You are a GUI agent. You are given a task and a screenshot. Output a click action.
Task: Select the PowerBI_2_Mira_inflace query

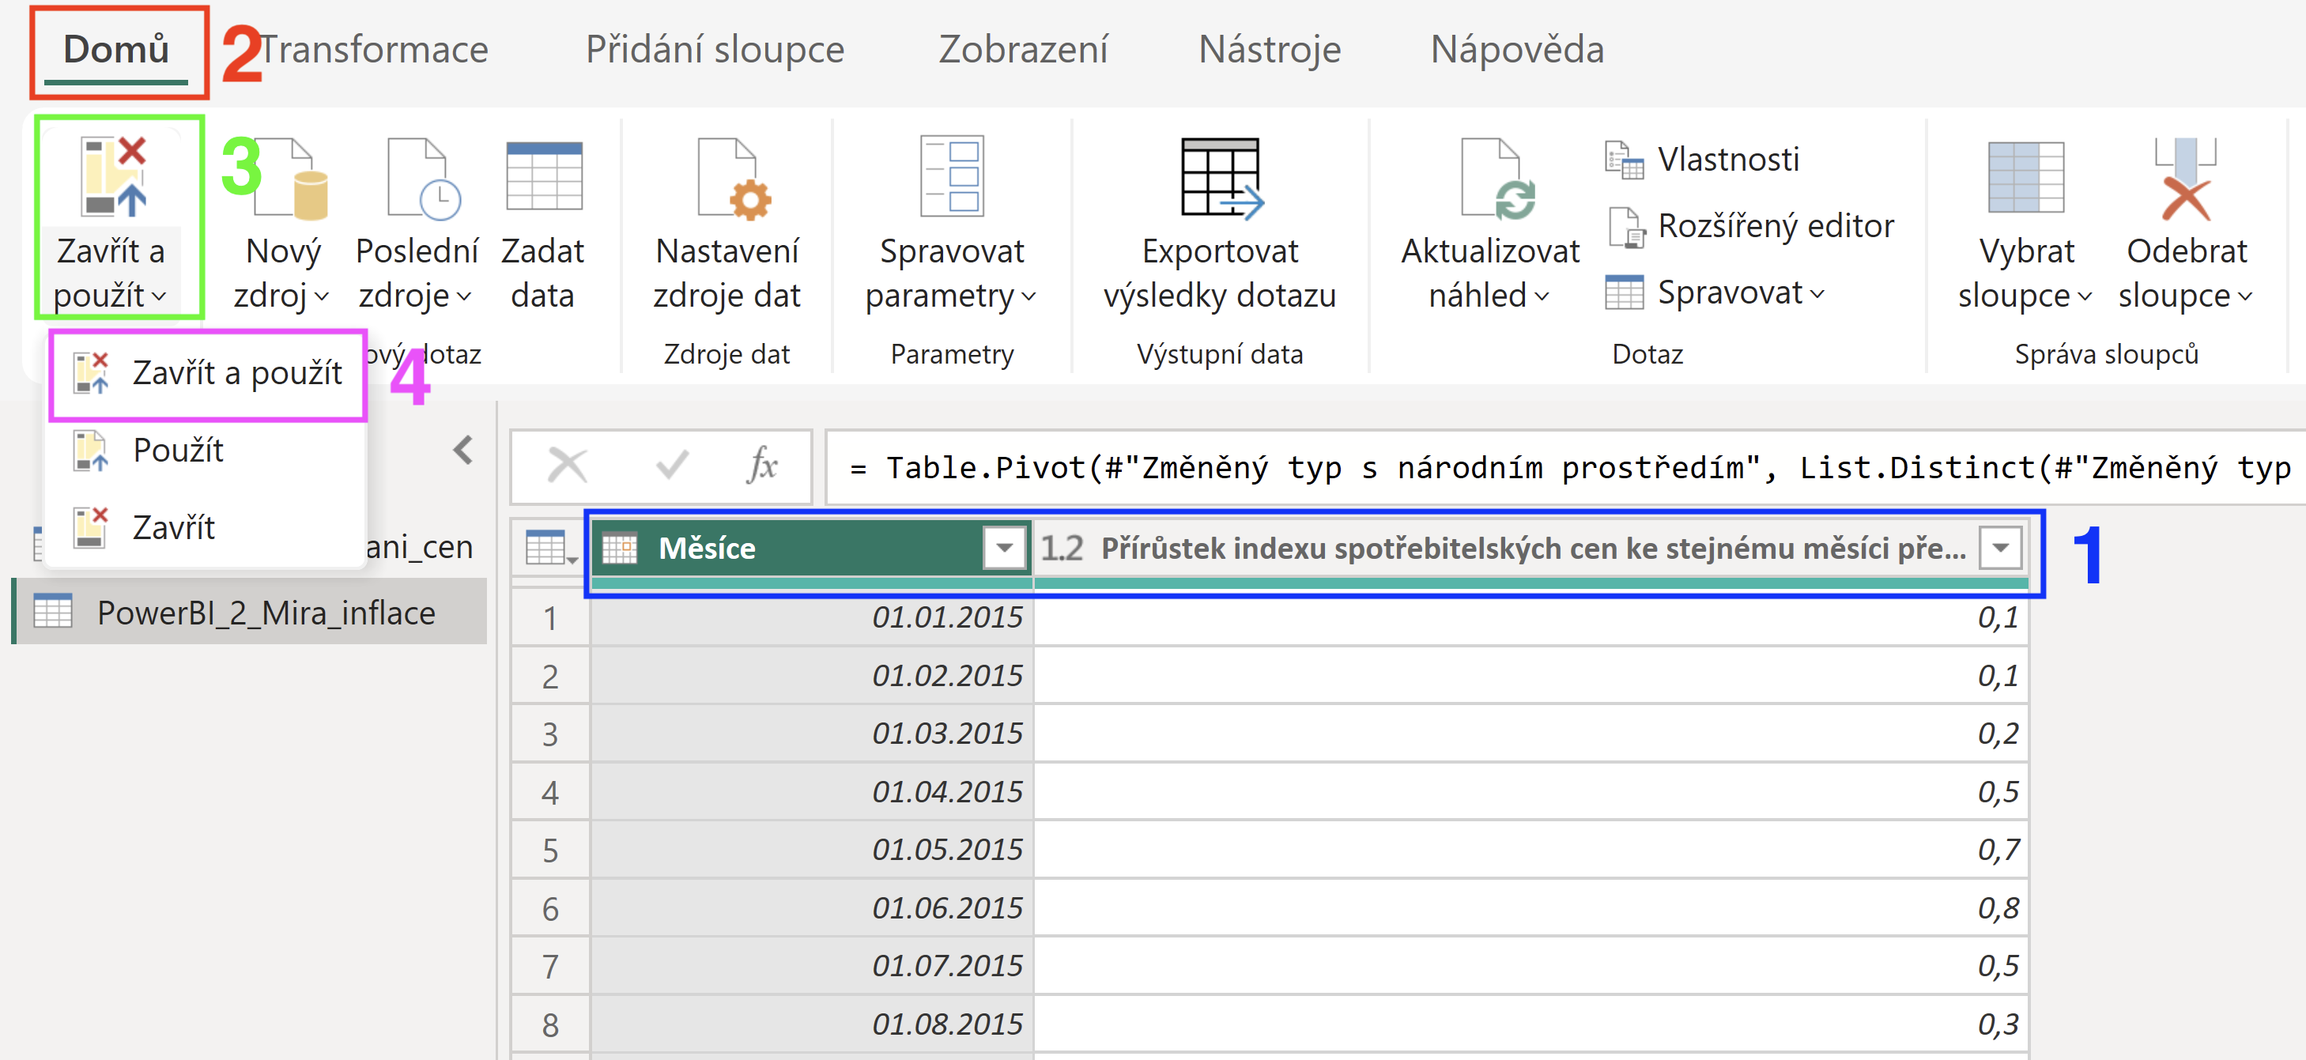pyautogui.click(x=251, y=613)
